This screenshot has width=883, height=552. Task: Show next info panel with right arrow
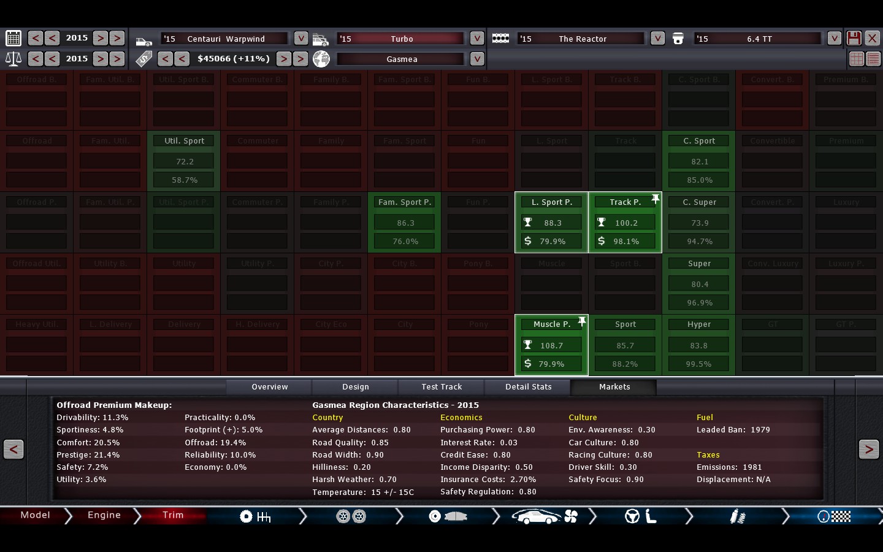[869, 450]
